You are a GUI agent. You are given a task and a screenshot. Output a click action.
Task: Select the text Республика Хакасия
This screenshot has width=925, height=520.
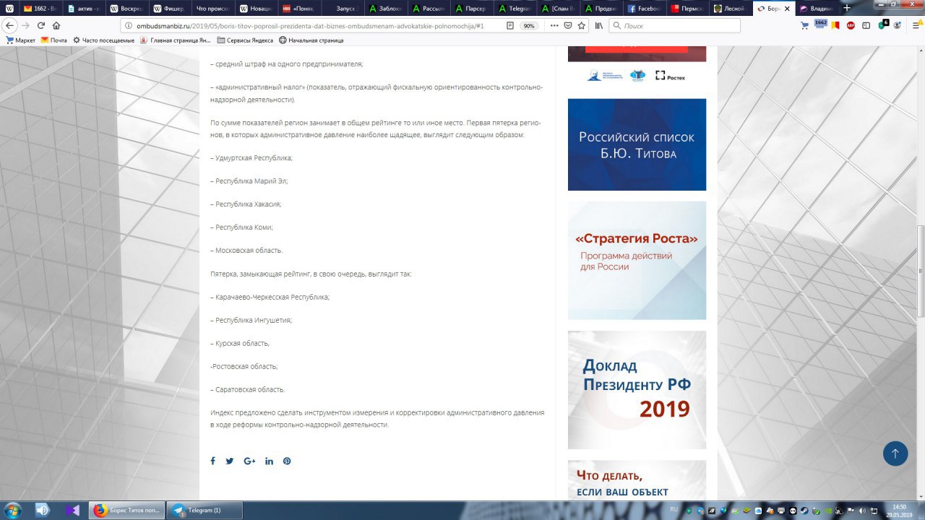[248, 204]
